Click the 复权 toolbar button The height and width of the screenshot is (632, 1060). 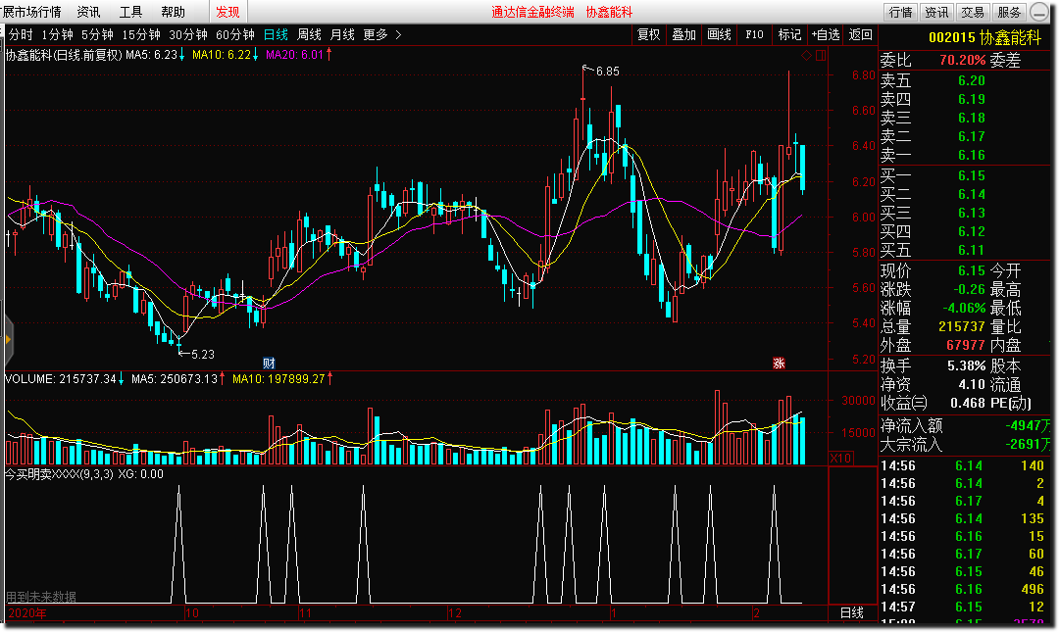click(x=648, y=34)
